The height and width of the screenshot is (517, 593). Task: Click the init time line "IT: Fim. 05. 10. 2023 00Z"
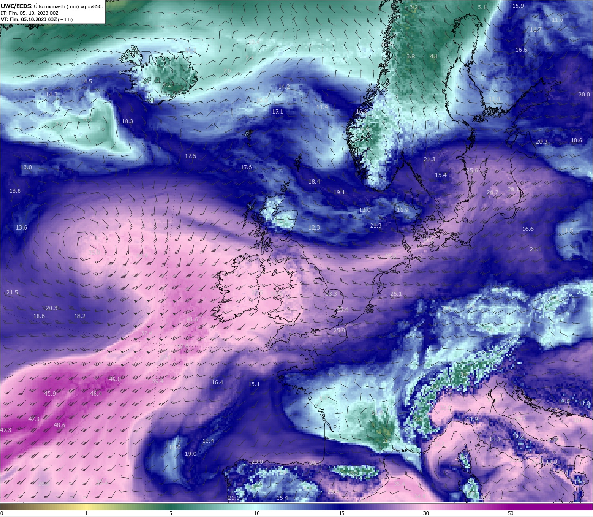coord(30,13)
